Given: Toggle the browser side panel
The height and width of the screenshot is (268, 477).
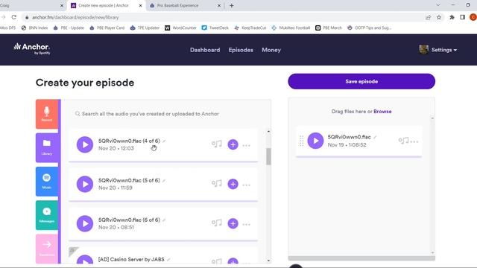Looking at the screenshot, I should point(462,17).
